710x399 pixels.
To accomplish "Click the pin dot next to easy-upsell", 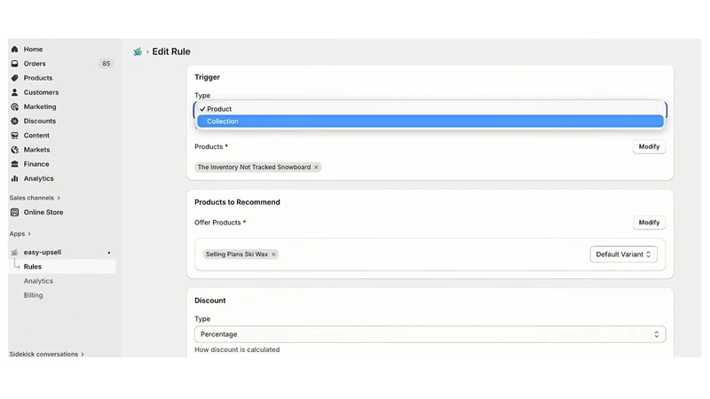I will (109, 253).
